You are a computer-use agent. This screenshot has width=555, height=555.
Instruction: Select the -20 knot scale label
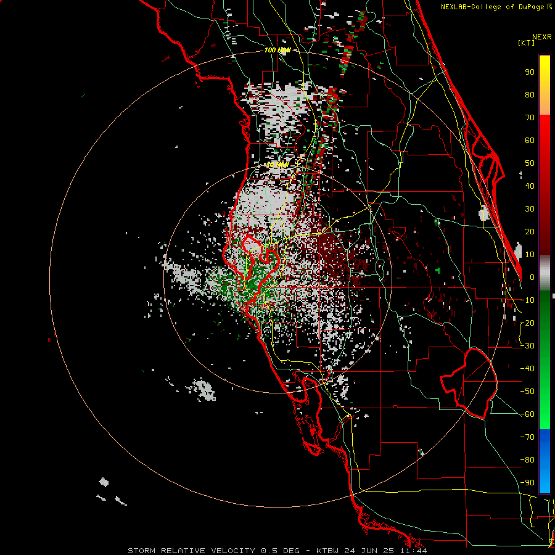[527, 323]
